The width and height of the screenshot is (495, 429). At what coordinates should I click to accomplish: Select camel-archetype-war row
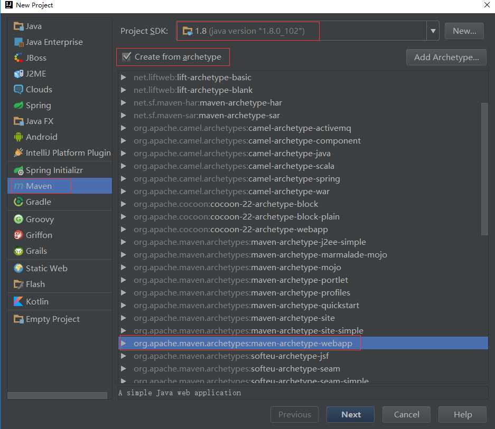point(303,191)
